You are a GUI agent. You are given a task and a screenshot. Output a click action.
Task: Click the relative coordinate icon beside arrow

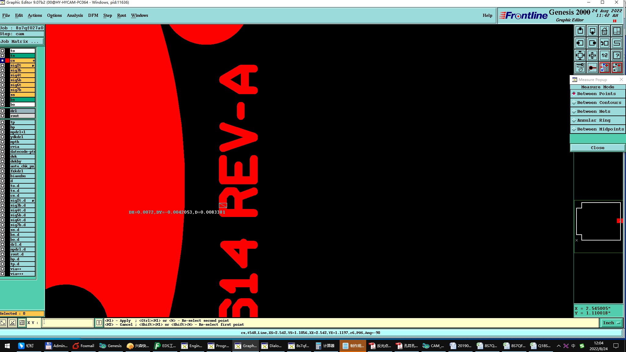click(13, 323)
